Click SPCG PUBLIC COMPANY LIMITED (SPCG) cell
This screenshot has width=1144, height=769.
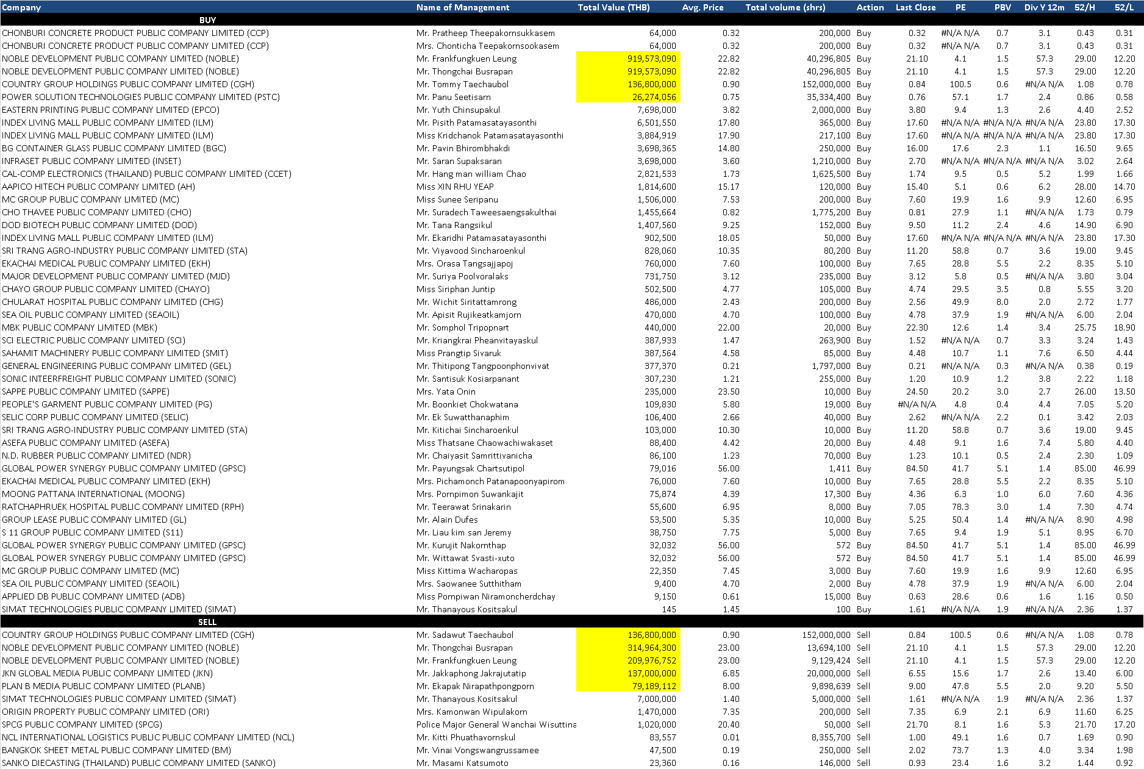click(x=82, y=724)
